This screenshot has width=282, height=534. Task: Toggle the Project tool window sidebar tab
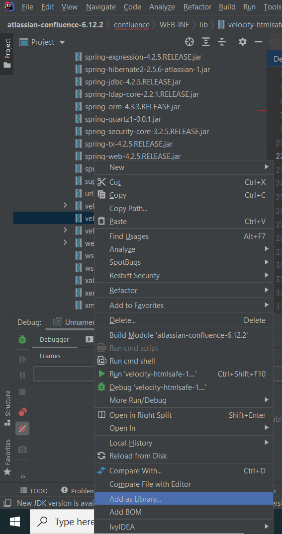7,54
